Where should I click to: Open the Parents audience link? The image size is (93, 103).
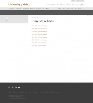pyautogui.click(x=69, y=5)
